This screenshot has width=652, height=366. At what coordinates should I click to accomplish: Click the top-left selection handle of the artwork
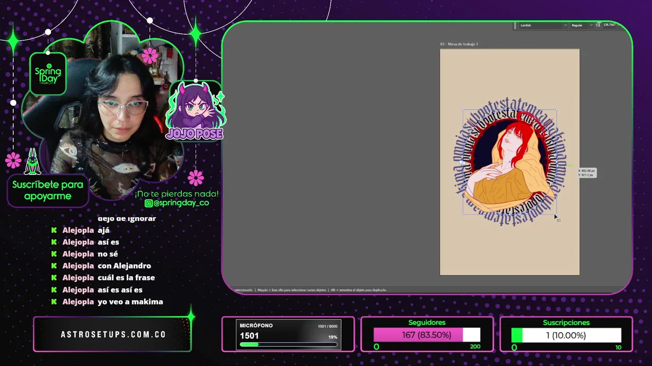pos(463,110)
